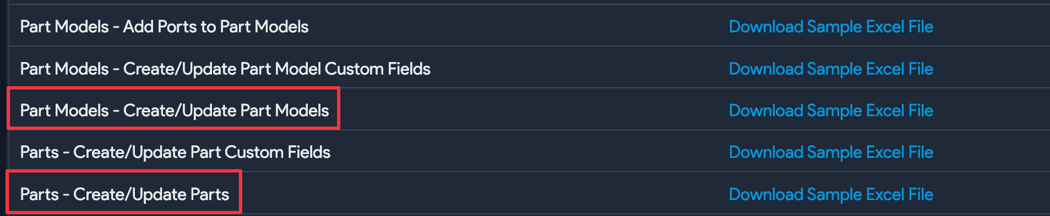Select Part Models - Create/Update Part Models entry
Viewport: 1050px width, 216px height.
[174, 110]
